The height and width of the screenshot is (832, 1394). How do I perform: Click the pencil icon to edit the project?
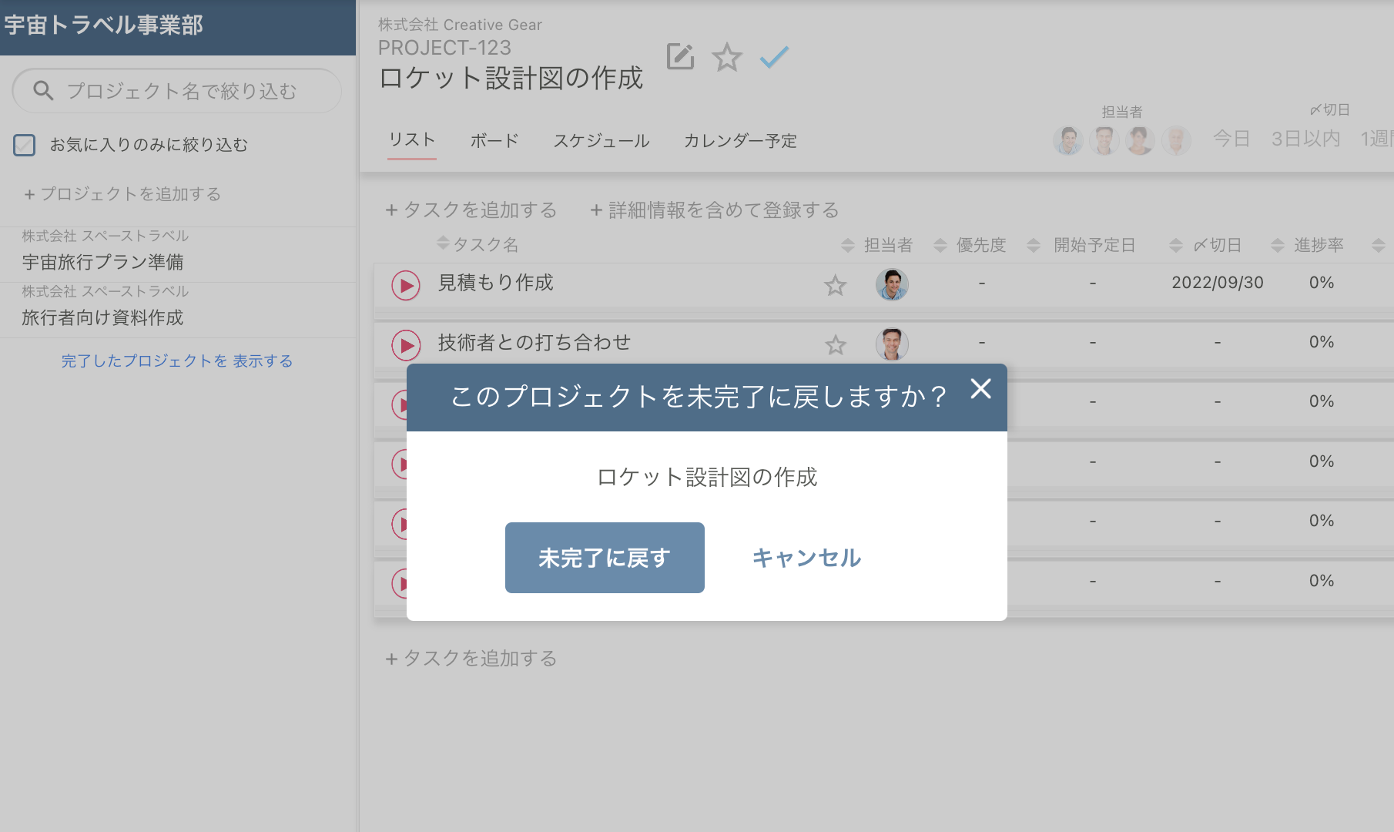click(x=680, y=57)
